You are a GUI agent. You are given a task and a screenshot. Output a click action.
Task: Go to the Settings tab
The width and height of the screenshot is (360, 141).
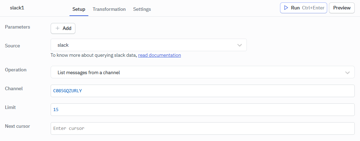[x=142, y=9]
